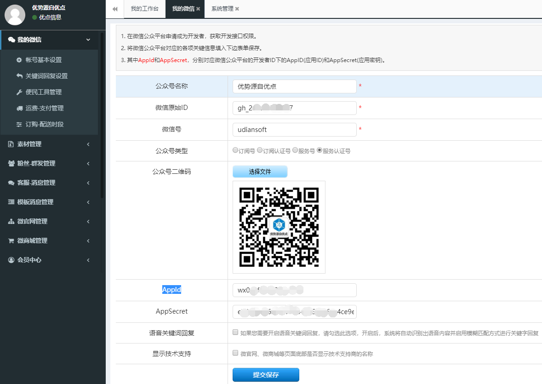
Task: Click the QR code preview image
Action: pos(279,227)
